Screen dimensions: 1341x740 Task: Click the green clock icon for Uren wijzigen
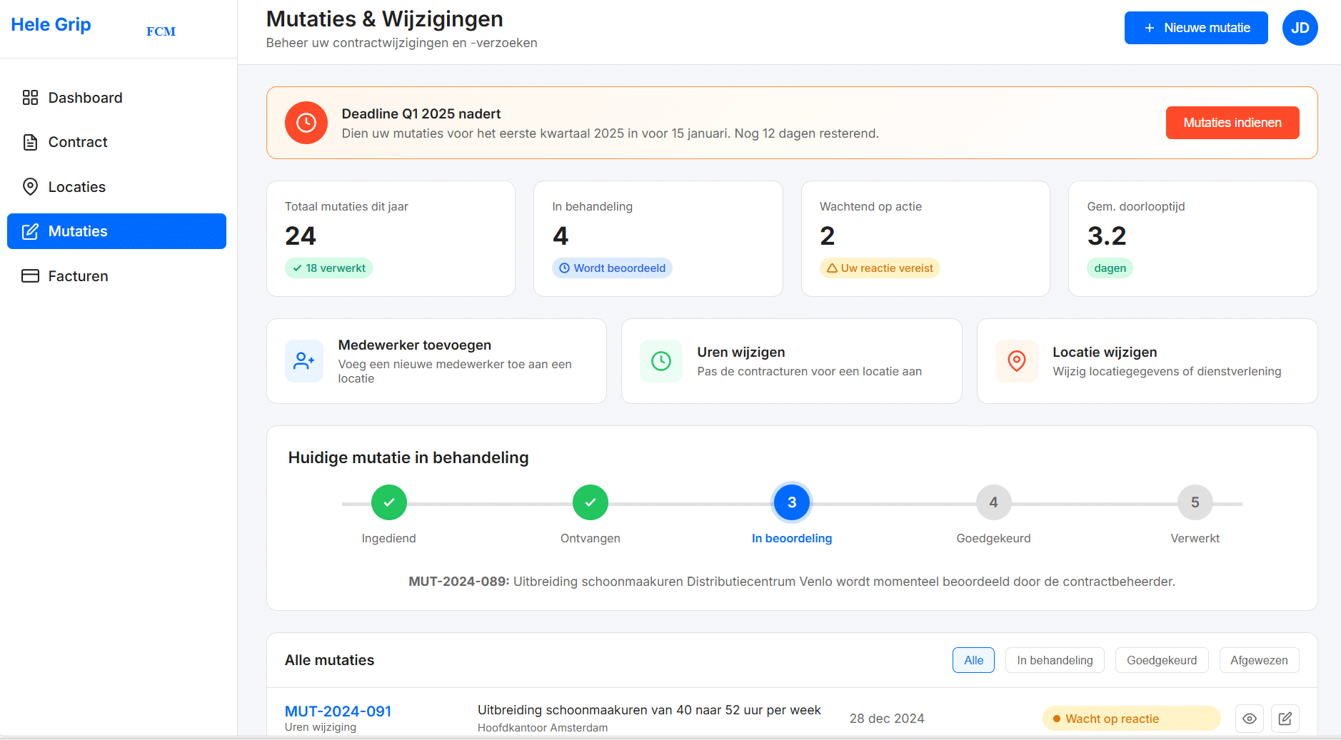[661, 361]
